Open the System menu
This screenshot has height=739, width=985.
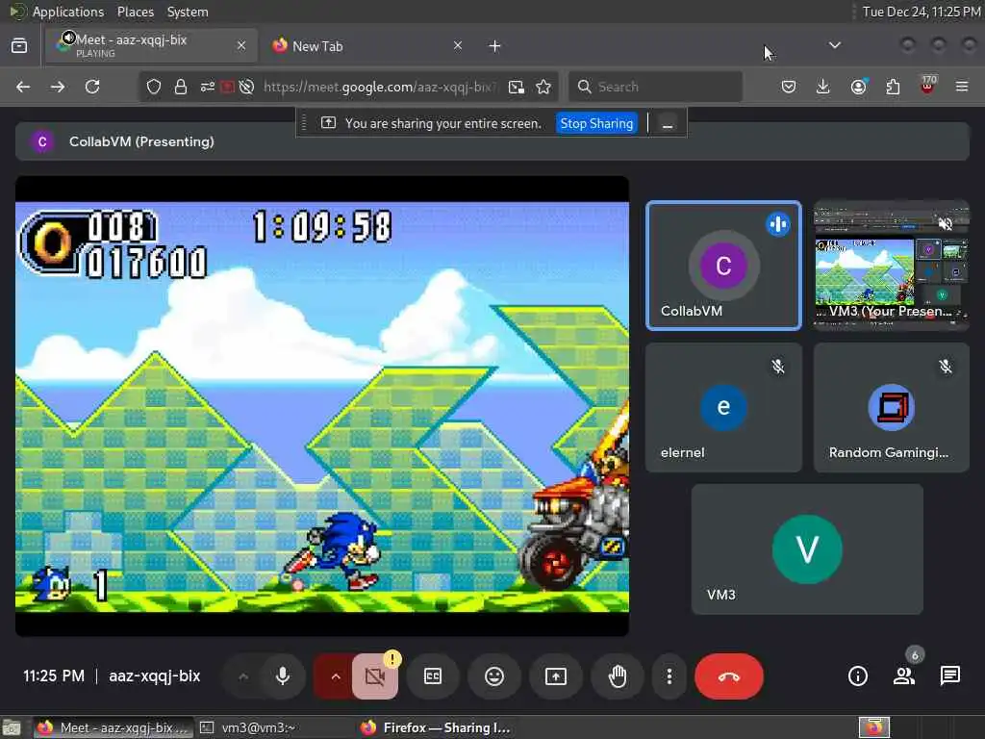(188, 12)
